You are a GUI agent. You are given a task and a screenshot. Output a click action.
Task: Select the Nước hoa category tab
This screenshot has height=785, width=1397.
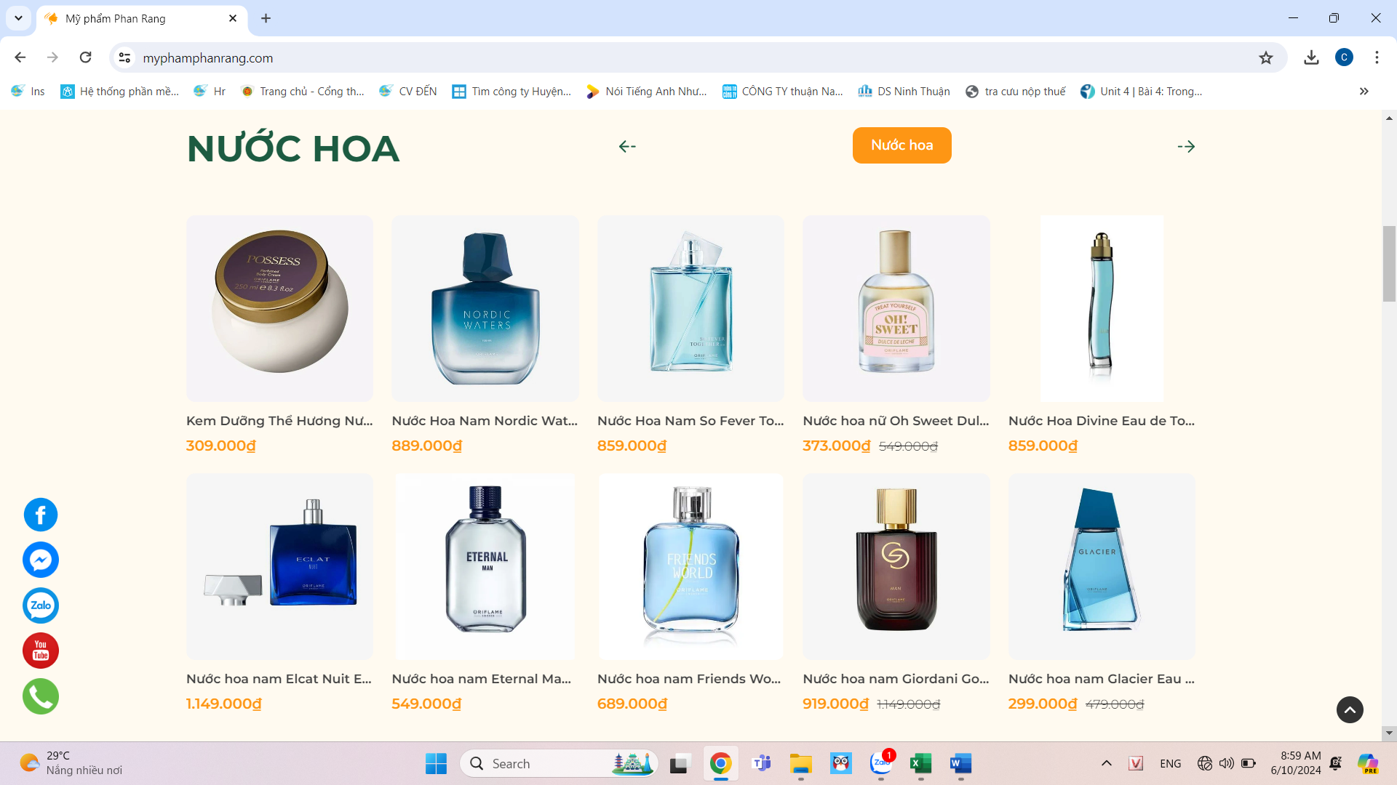coord(902,145)
